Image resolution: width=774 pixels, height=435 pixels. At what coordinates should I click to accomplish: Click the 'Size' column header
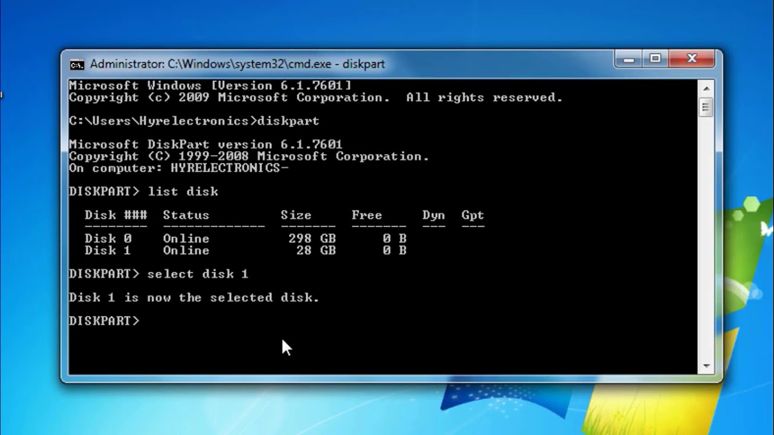coord(296,215)
